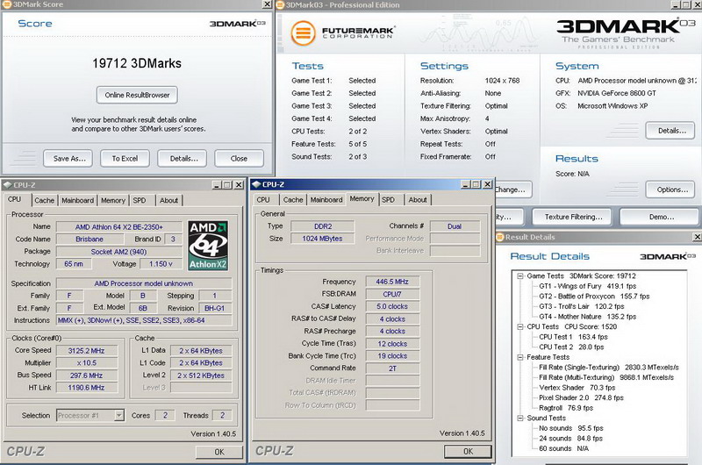Viewport: 702px width, 465px height.
Task: Click OK in the Memory CPU-Z window
Action: [x=468, y=452]
